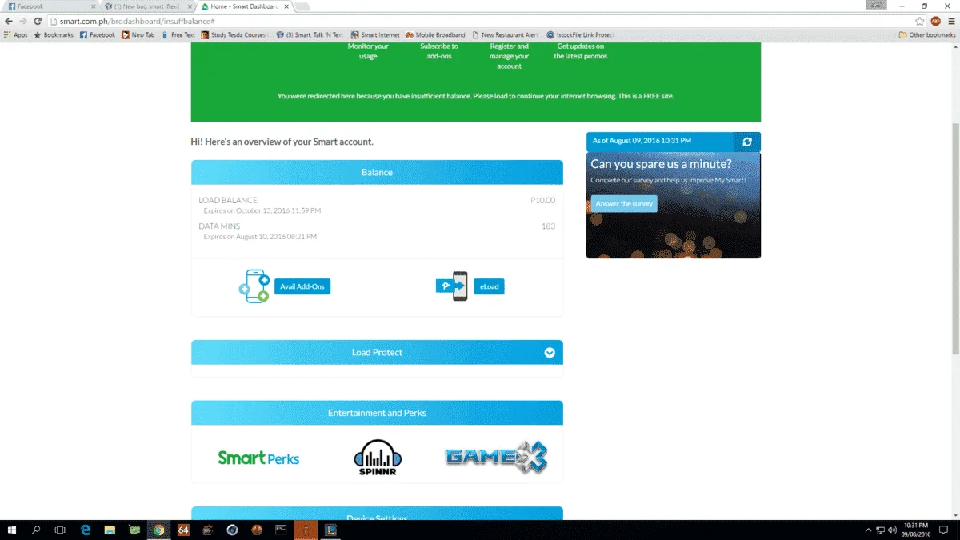Click Register and manage your account text
The width and height of the screenshot is (960, 540).
click(510, 56)
